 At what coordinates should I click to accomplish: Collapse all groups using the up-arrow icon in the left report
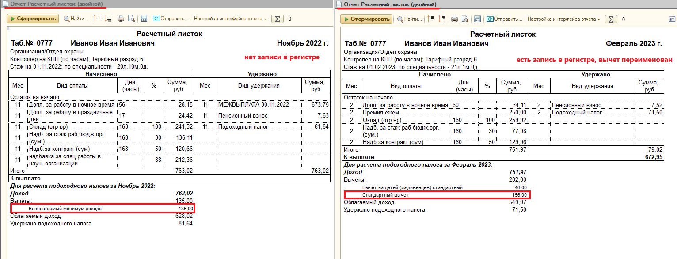tap(97, 19)
